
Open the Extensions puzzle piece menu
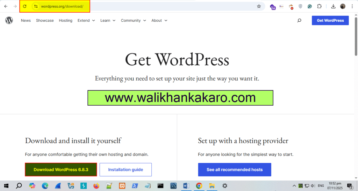coord(319,6)
